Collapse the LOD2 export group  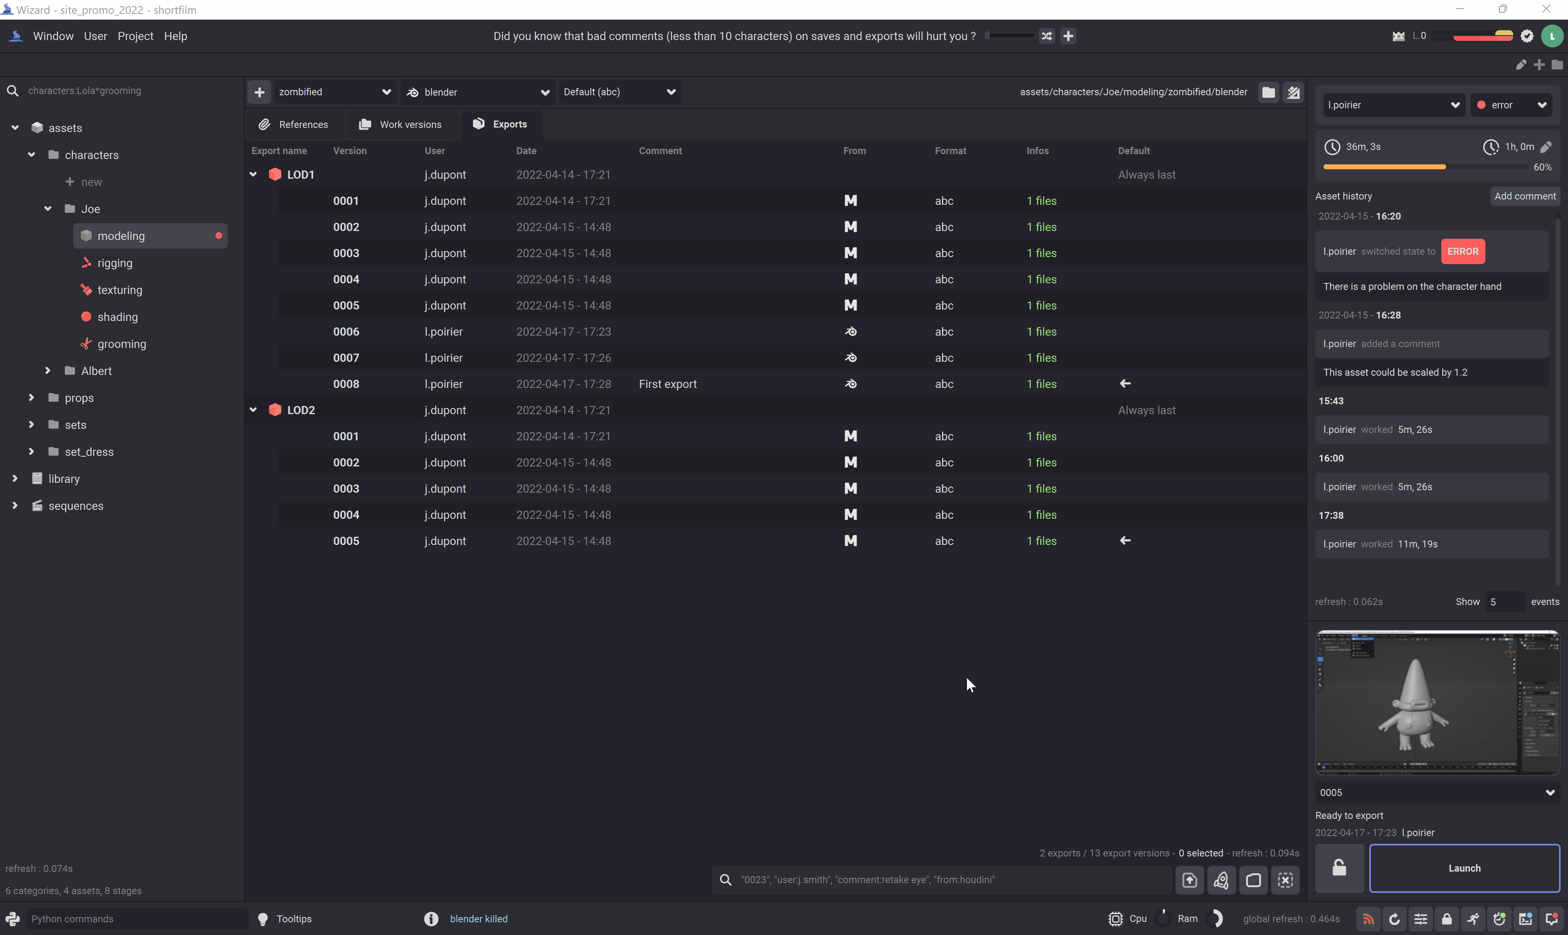(253, 410)
